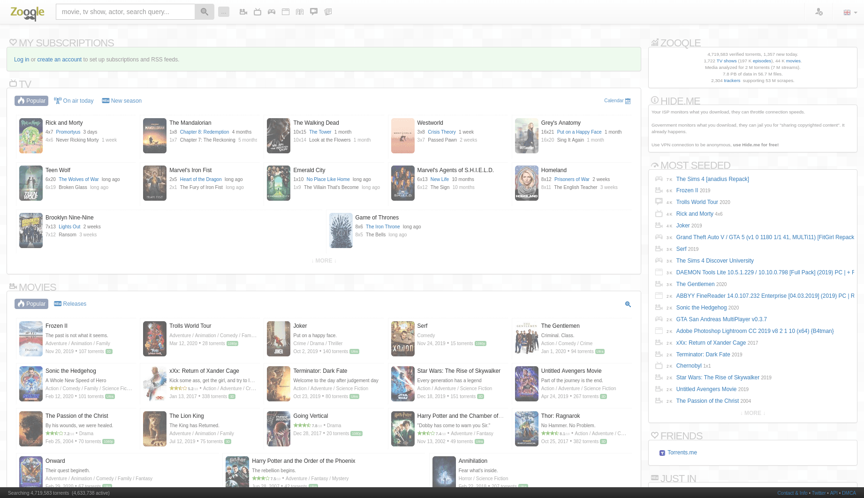This screenshot has width=864, height=498.
Task: Focus the movie and TV show search field
Action: click(x=125, y=12)
